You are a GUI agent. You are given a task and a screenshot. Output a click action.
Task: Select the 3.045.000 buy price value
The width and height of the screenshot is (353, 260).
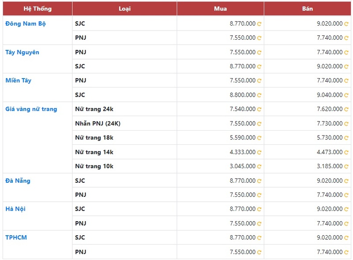243,166
